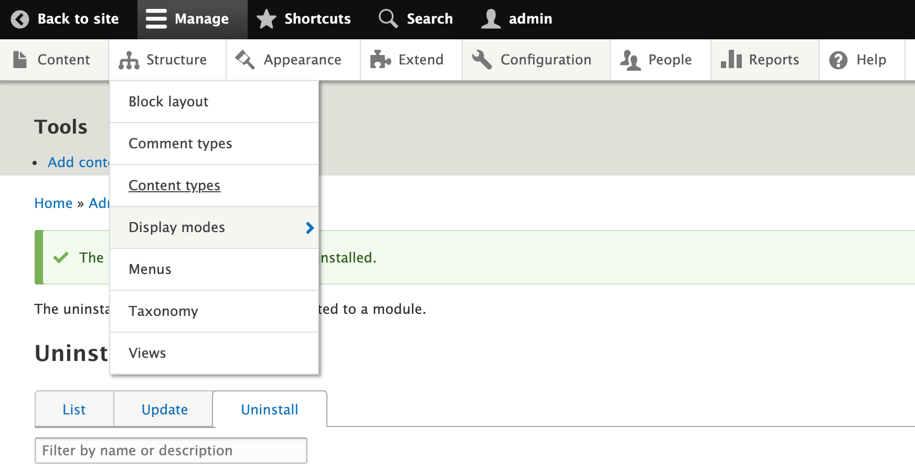The height and width of the screenshot is (471, 915).
Task: Click the Filter by name or description field
Action: click(171, 451)
